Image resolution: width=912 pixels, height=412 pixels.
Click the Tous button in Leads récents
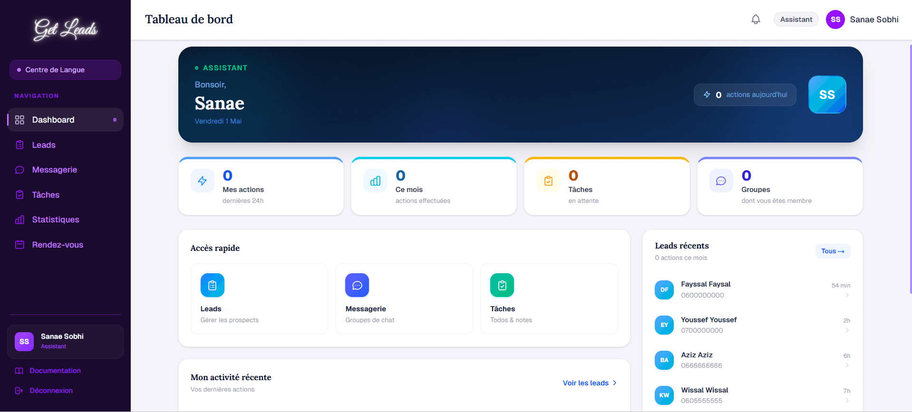tap(833, 251)
